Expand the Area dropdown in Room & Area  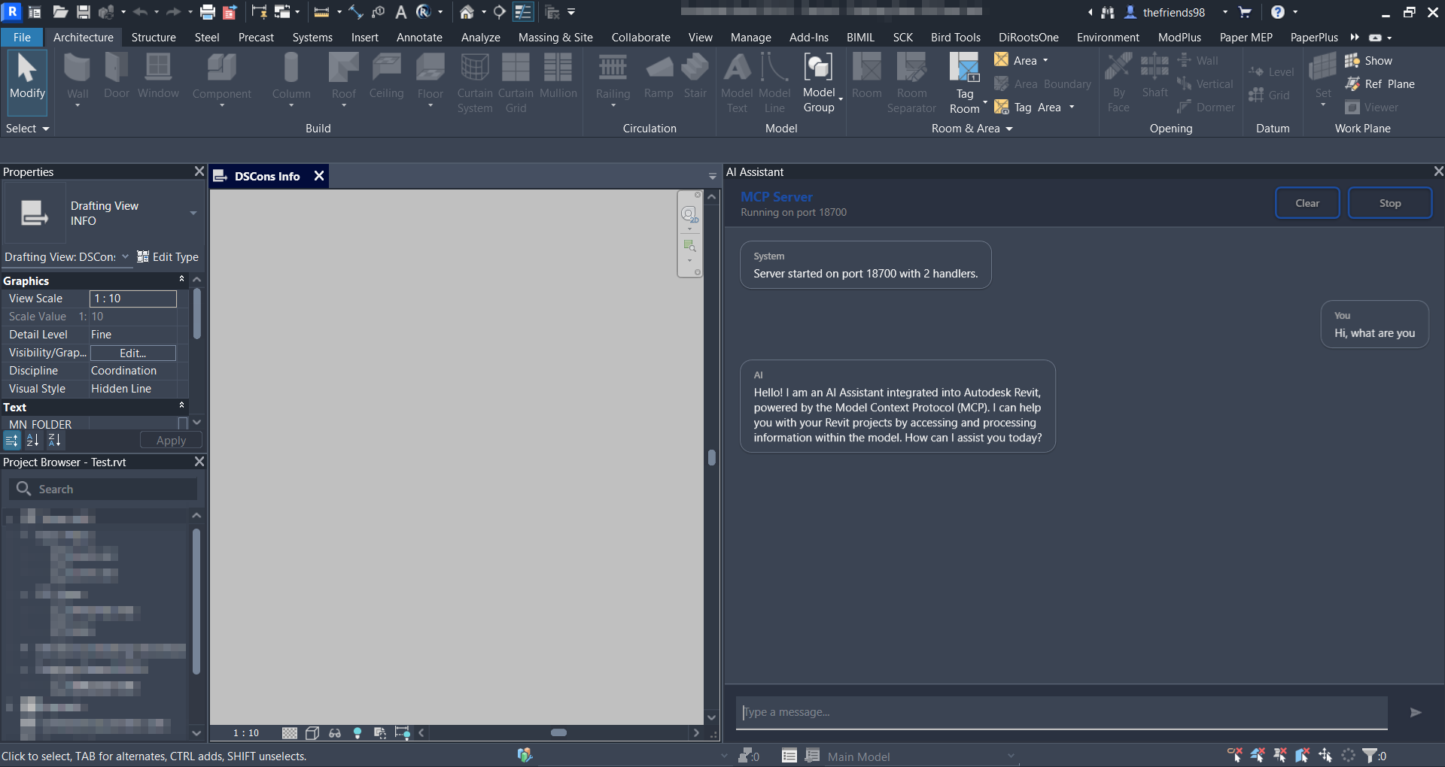coord(1045,60)
